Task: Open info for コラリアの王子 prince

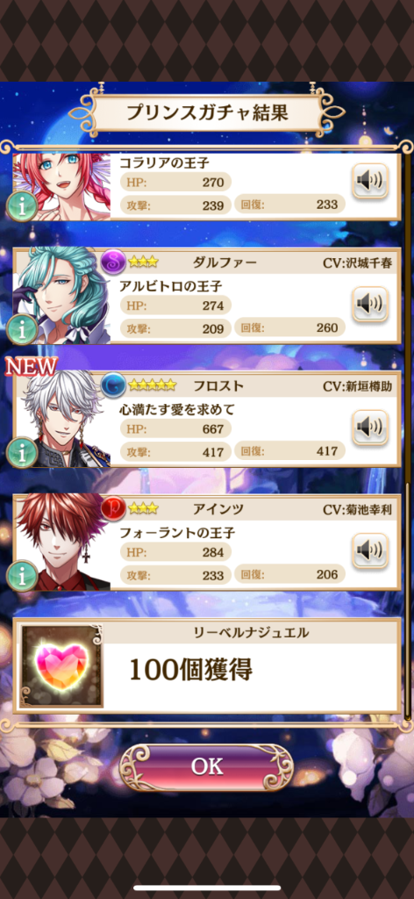Action: [x=22, y=206]
